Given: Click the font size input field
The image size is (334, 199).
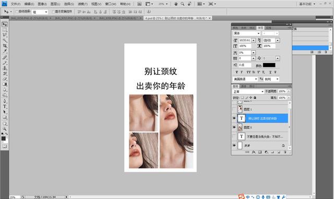Looking at the screenshot, I should pos(245,40).
